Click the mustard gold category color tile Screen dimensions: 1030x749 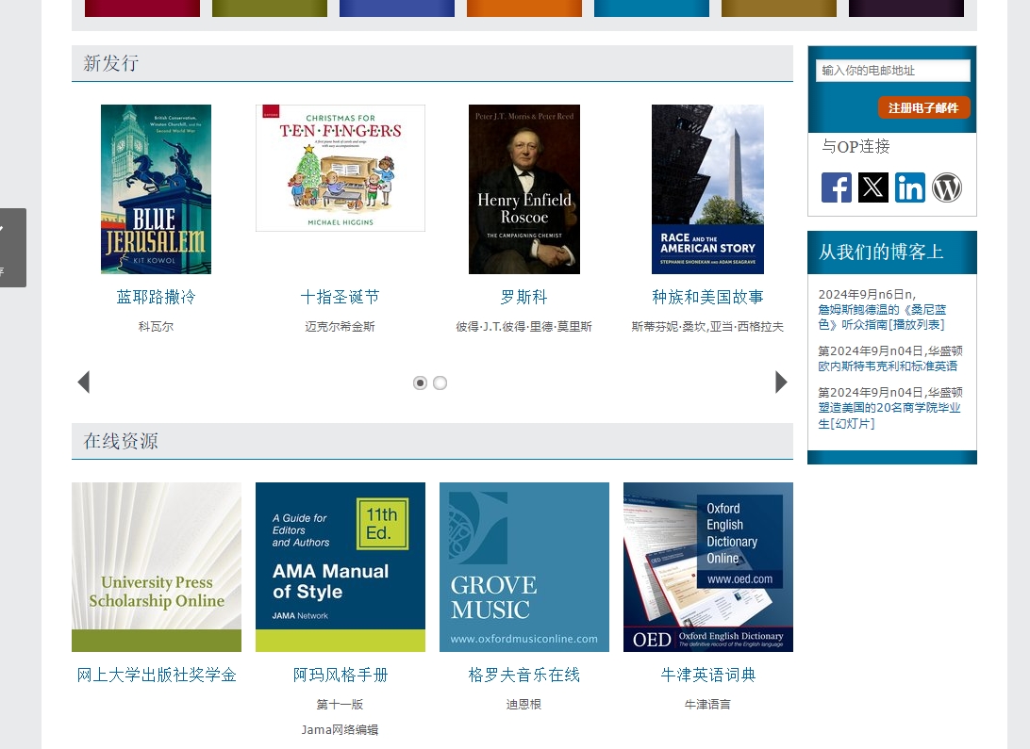click(x=779, y=8)
